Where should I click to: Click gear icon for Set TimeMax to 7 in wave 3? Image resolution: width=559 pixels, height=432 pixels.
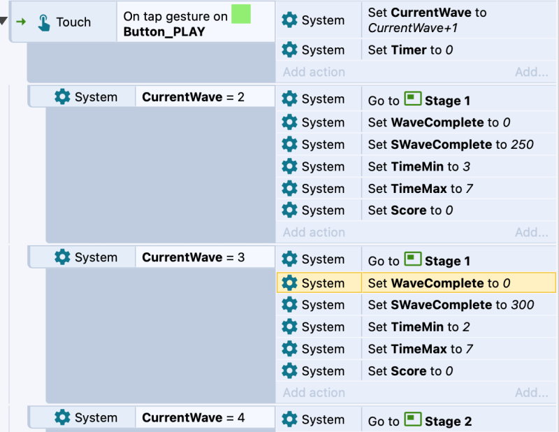coord(289,349)
